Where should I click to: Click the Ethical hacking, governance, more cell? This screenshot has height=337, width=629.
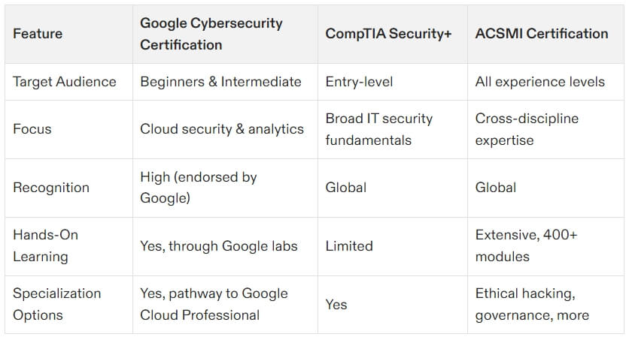532,304
